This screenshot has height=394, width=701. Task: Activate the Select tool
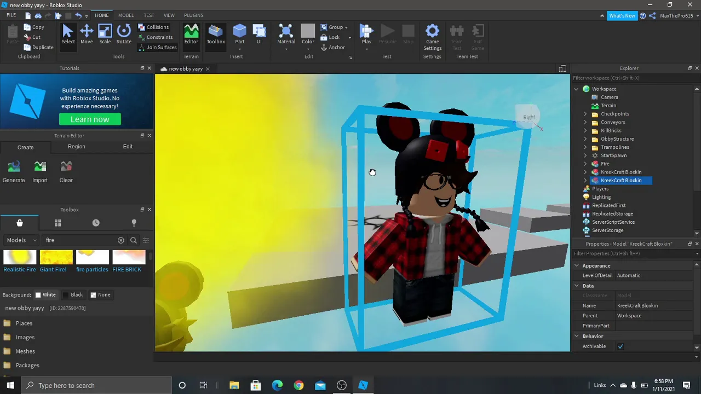(68, 34)
